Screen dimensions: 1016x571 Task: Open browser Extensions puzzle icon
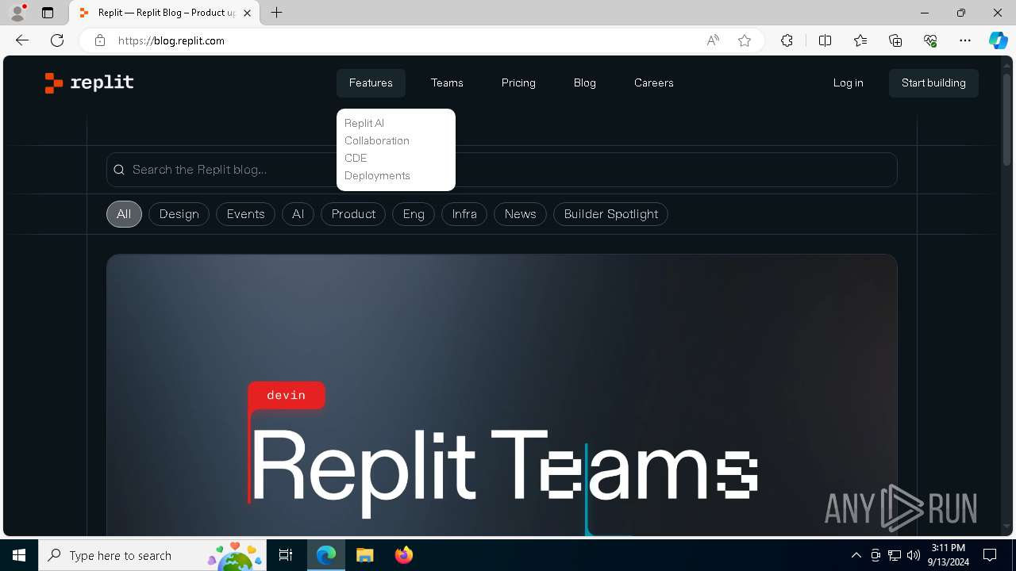tap(787, 40)
